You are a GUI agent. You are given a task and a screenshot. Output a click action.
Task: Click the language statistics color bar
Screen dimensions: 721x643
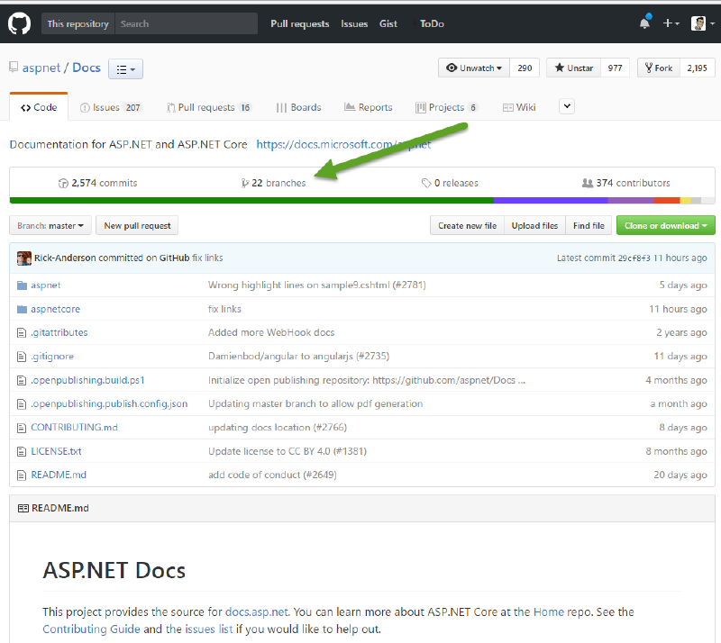[362, 201]
